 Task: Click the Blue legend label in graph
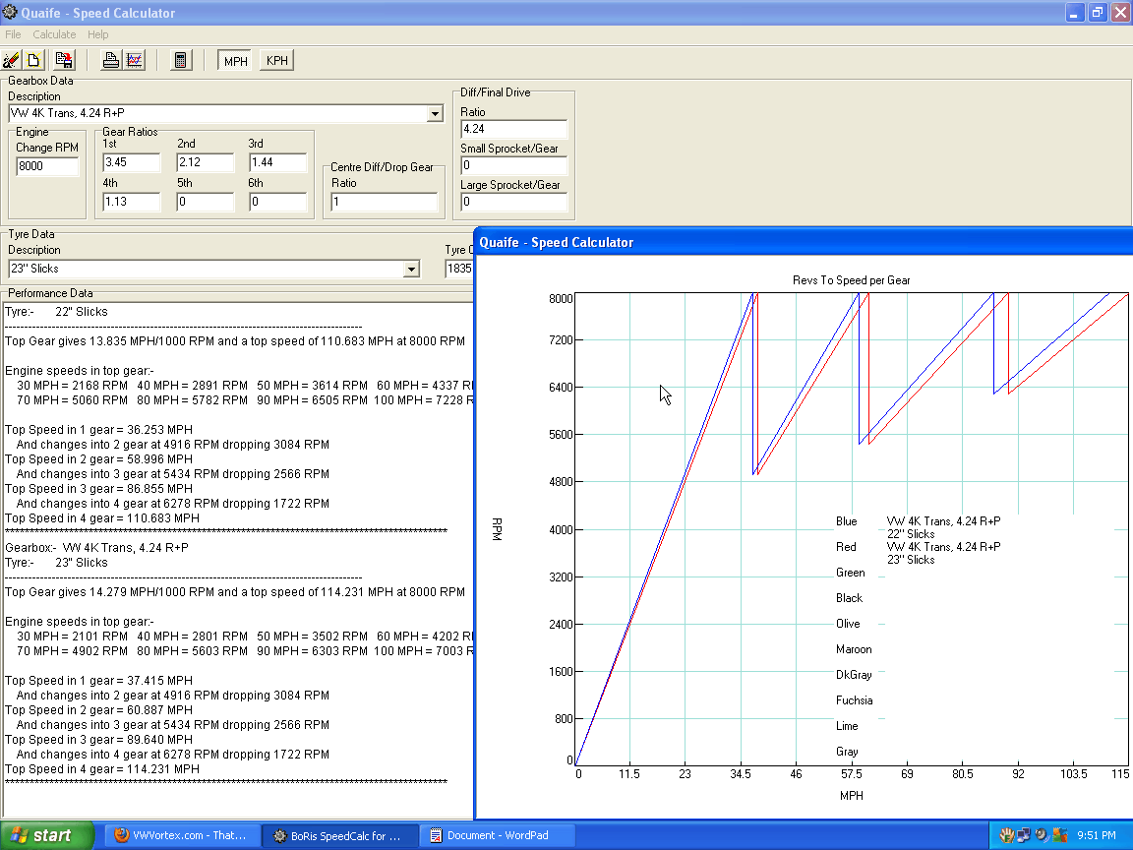tap(846, 521)
